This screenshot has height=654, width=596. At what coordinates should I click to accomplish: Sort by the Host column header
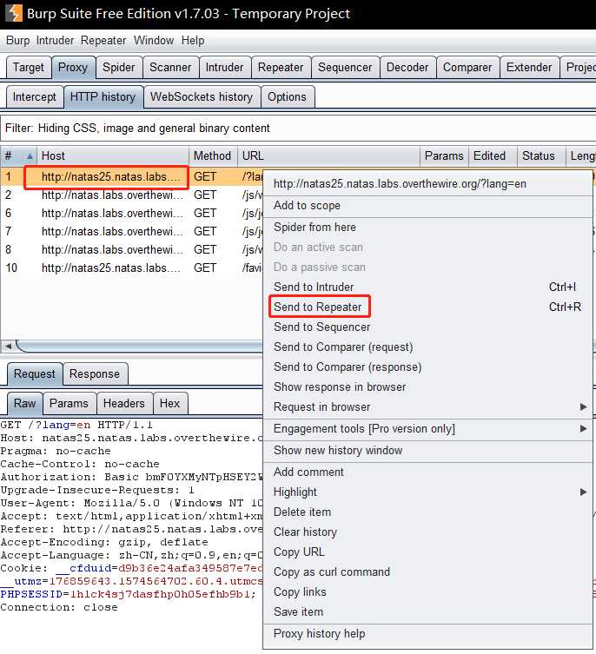point(113,156)
